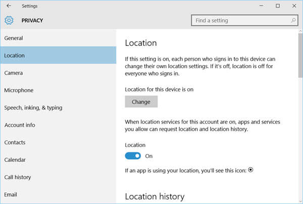Click the back arrow in title bar
Viewport: 303px width, 204px height.
pyautogui.click(x=9, y=6)
